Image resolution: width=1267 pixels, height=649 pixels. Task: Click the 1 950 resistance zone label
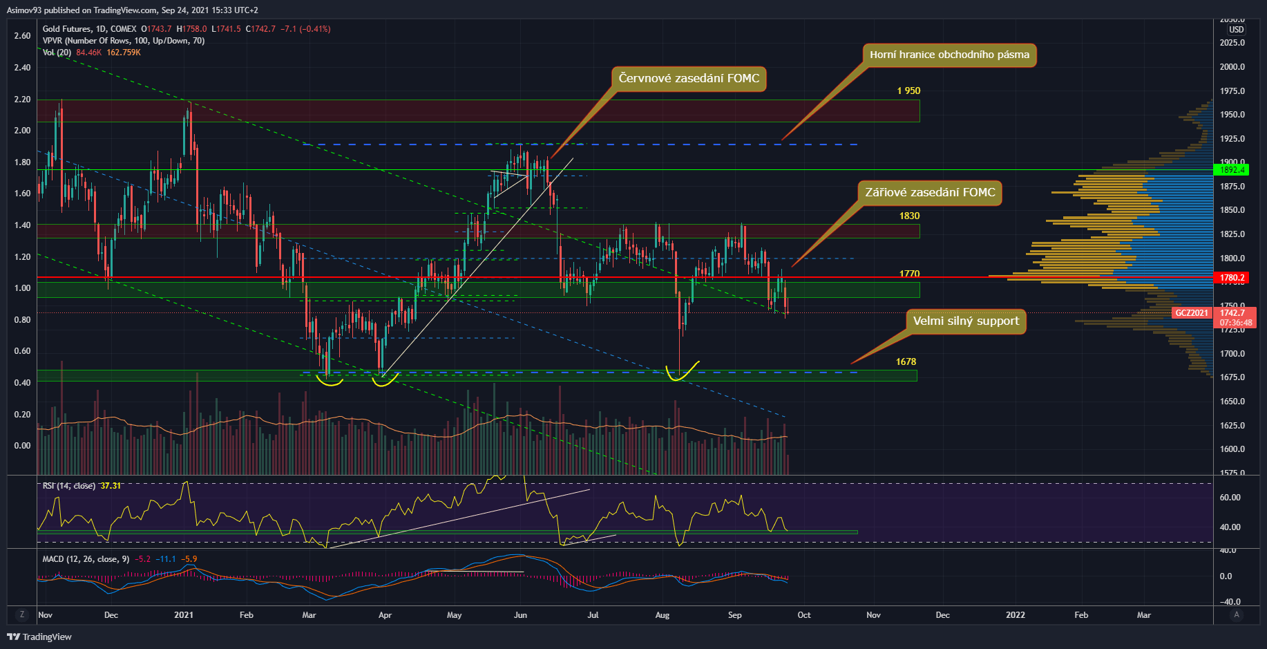(x=908, y=91)
